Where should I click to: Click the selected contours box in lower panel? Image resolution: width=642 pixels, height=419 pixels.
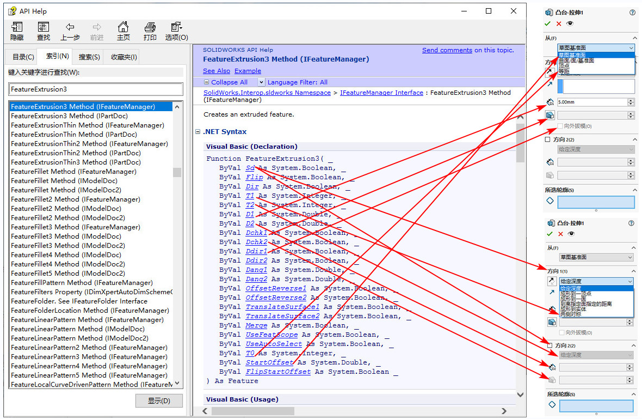pyautogui.click(x=596, y=406)
